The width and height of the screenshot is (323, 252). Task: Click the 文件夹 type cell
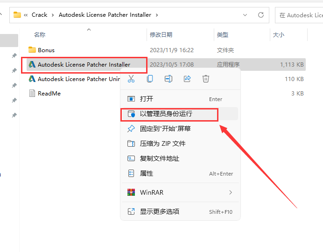[x=225, y=50]
